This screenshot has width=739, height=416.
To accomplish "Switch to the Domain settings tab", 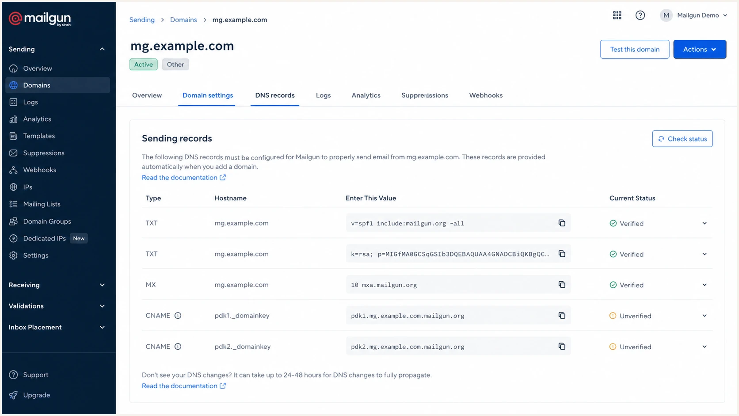I will [x=208, y=95].
